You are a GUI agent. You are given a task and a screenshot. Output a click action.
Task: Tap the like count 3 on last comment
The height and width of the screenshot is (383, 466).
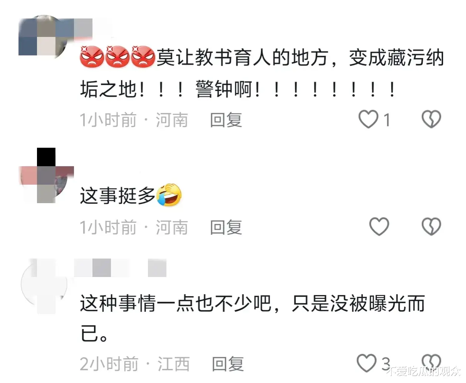pyautogui.click(x=386, y=364)
